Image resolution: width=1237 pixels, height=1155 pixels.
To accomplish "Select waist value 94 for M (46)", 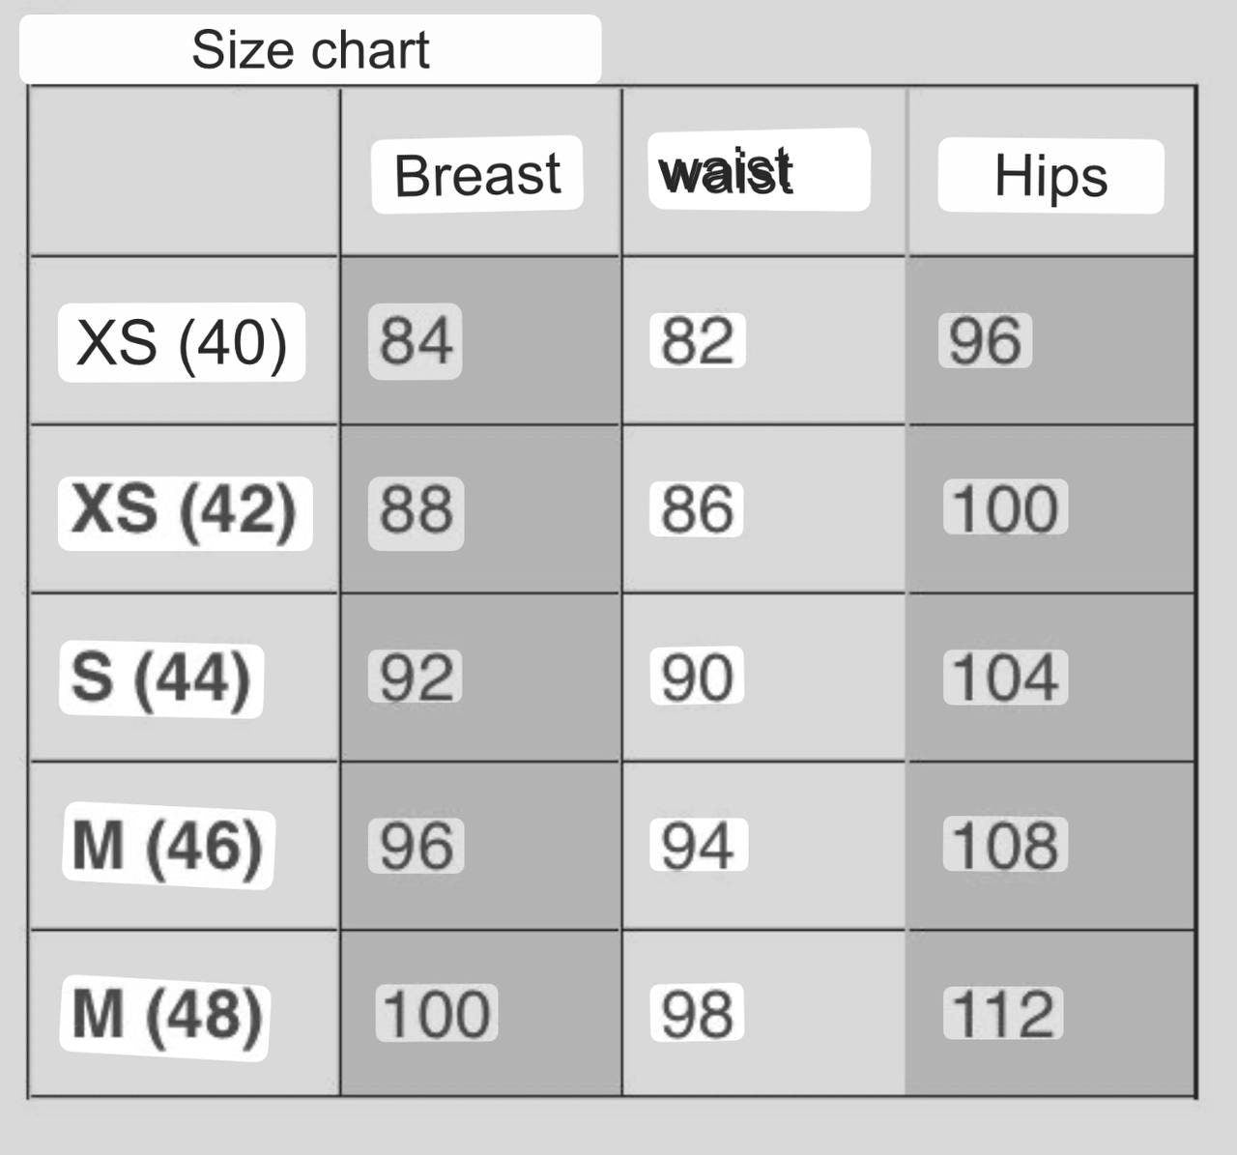I will point(698,846).
